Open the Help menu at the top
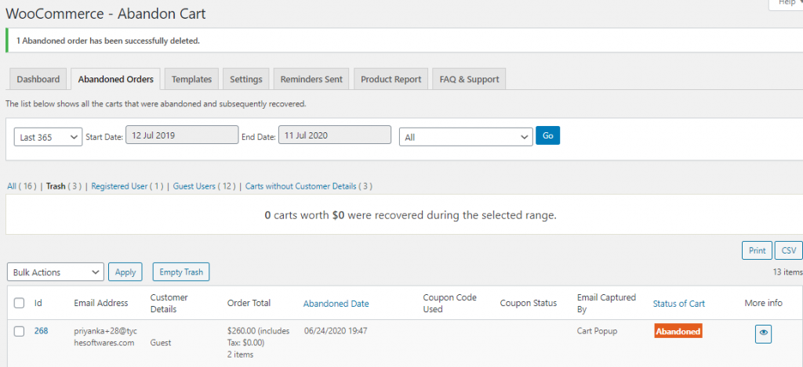803x367 pixels. 786,3
